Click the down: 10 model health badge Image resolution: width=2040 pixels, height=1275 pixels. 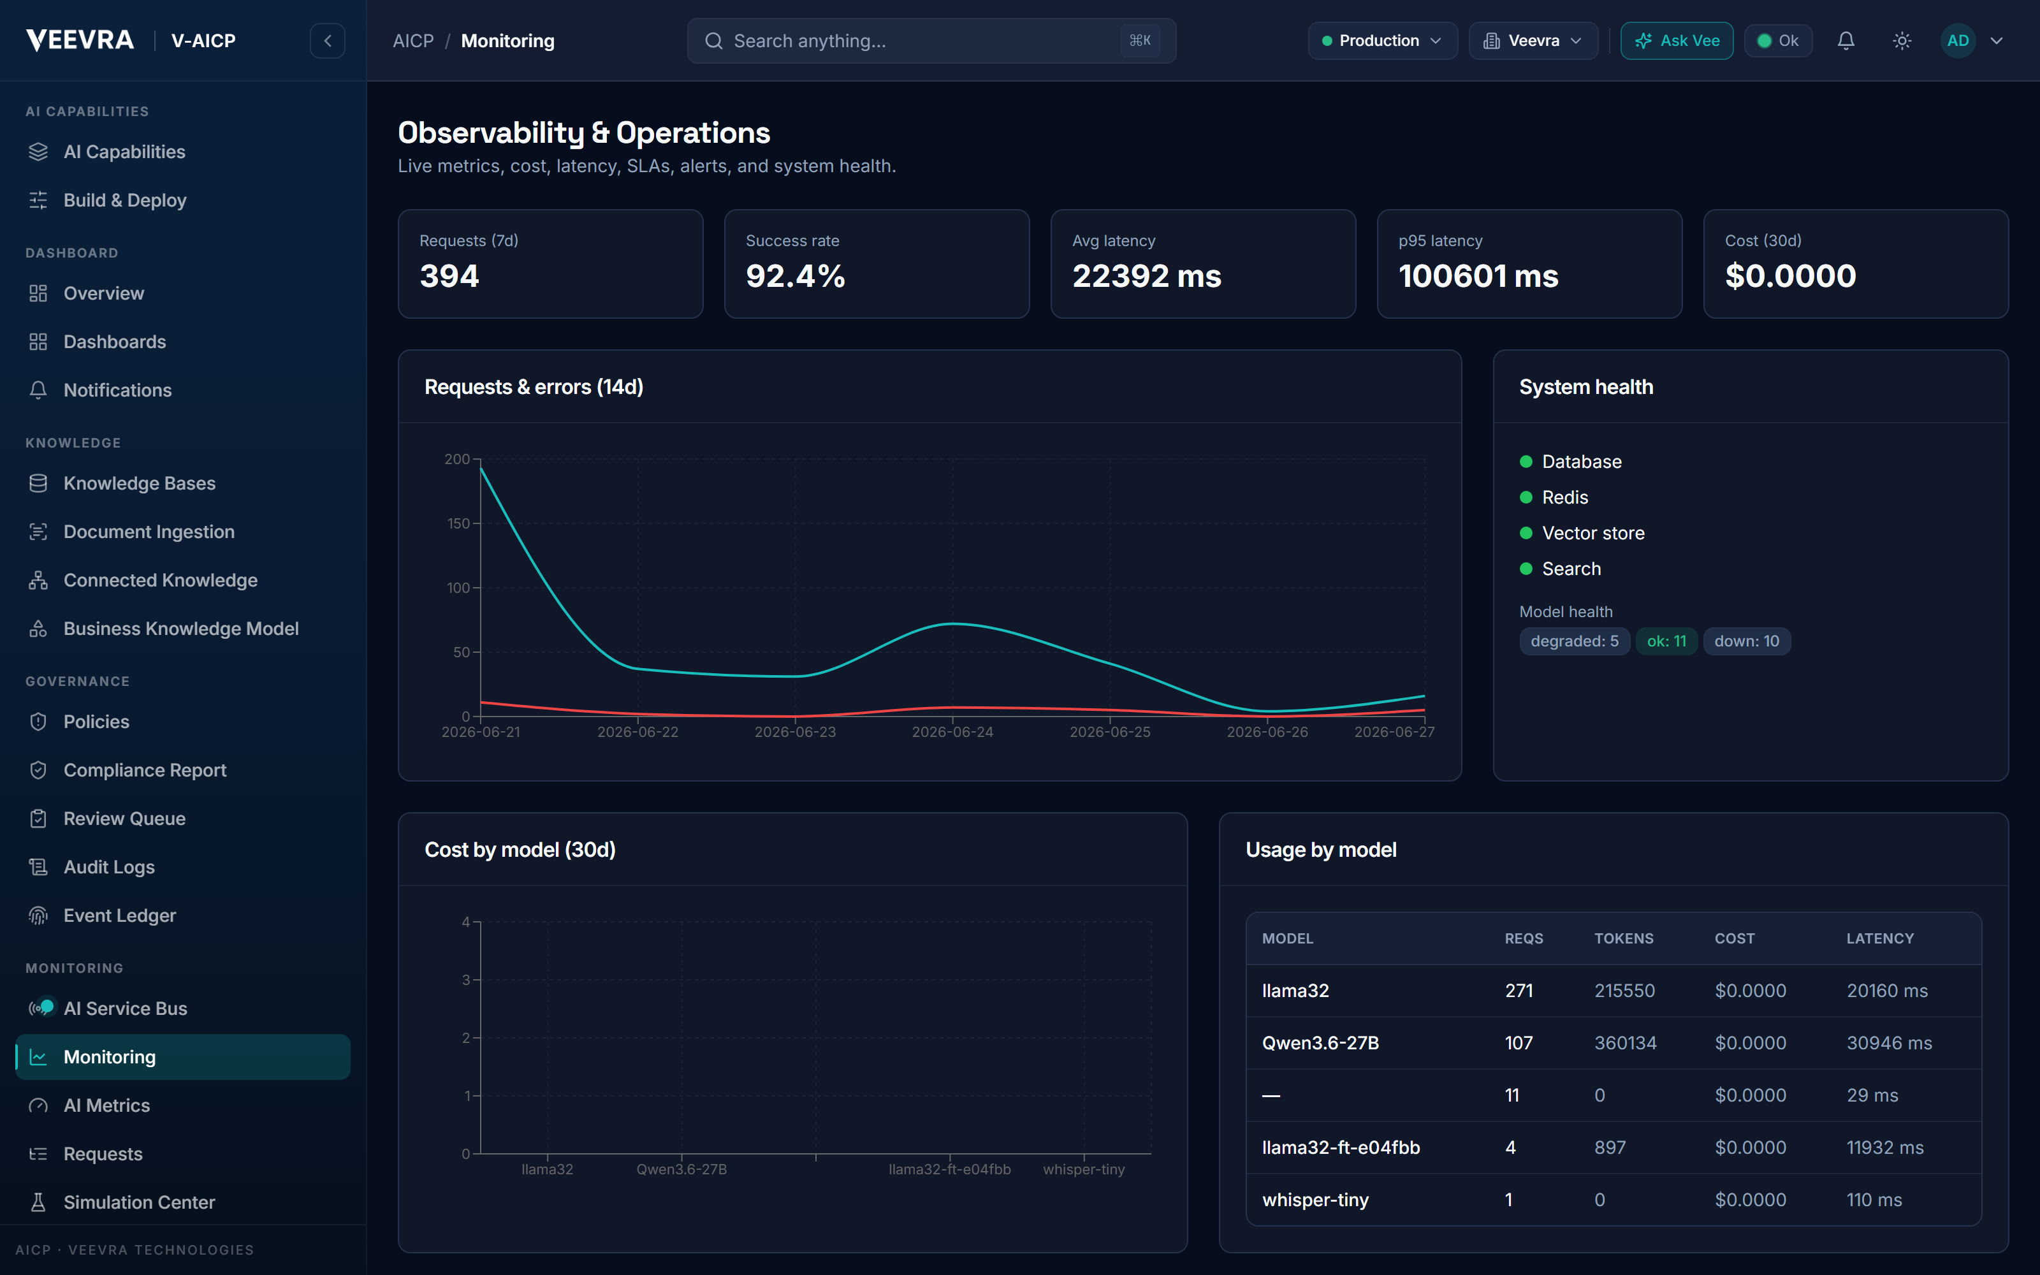point(1747,641)
